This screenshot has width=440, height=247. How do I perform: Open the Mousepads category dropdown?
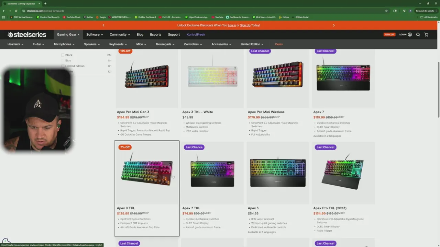pyautogui.click(x=165, y=44)
